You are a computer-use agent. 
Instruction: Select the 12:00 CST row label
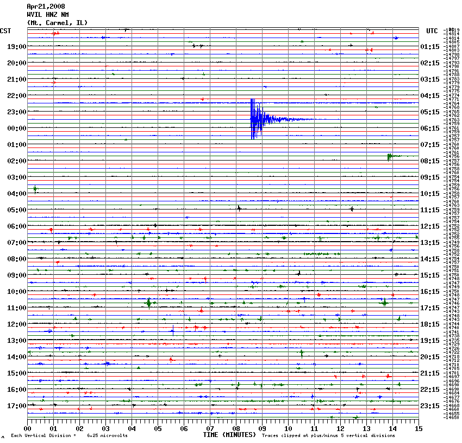point(17,324)
